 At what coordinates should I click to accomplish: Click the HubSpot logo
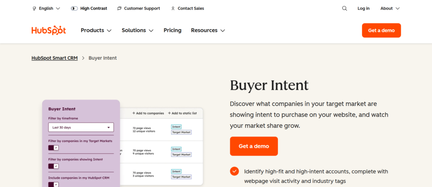pos(49,30)
